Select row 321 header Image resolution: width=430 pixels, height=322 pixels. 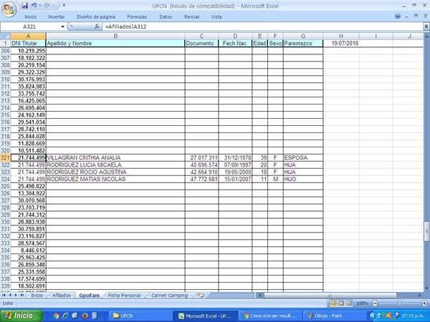[5, 157]
